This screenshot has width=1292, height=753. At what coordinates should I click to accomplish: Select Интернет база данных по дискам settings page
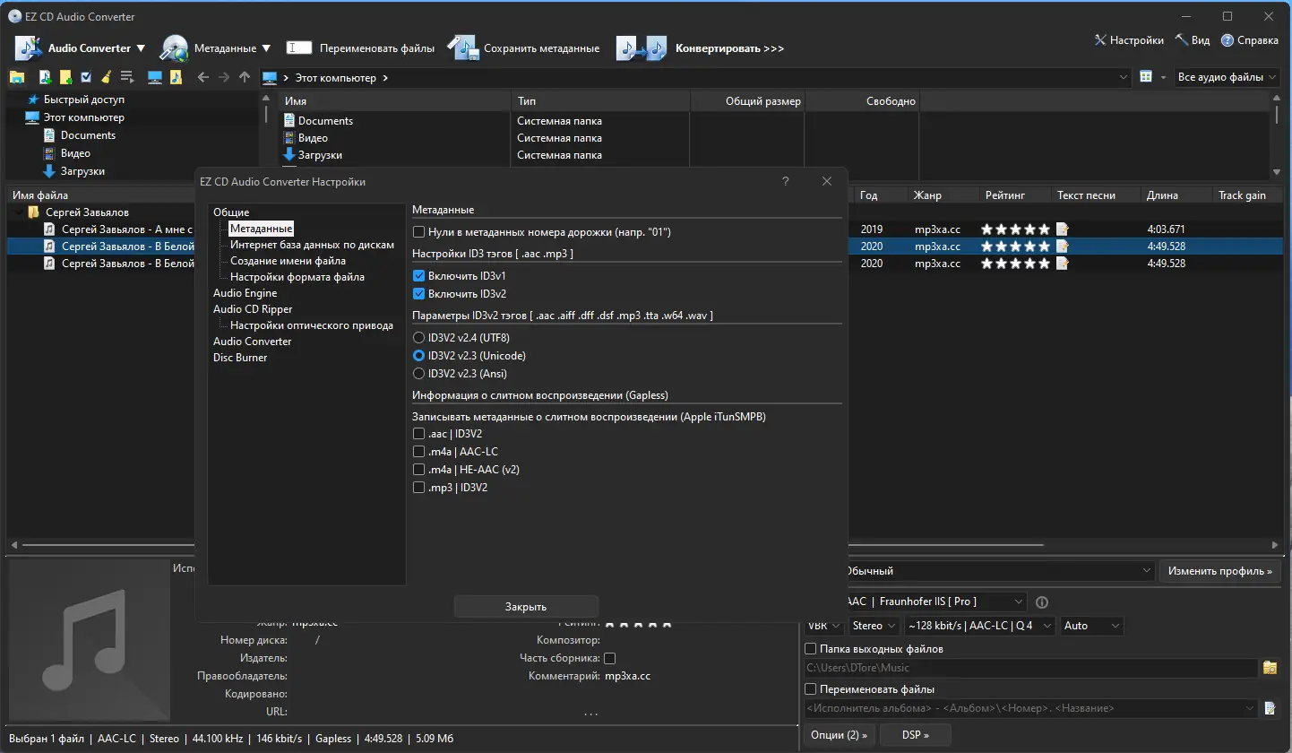coord(312,245)
